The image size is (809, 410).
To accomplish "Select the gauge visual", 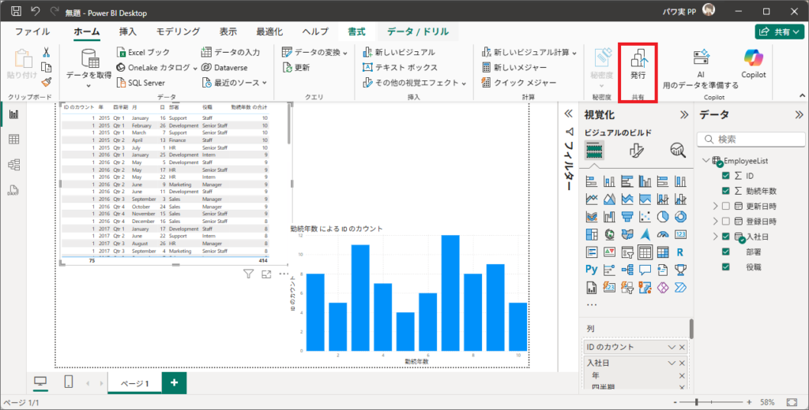I will 663,234.
